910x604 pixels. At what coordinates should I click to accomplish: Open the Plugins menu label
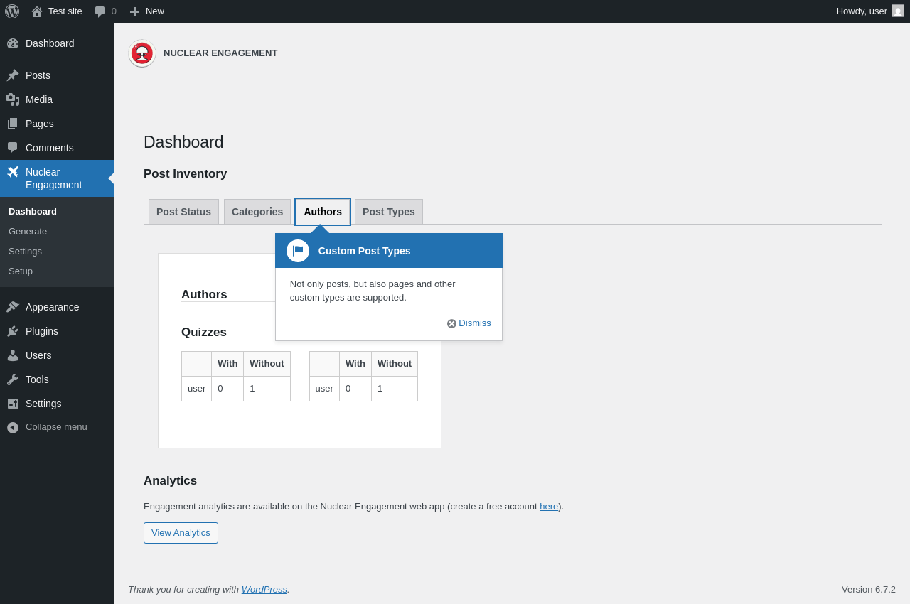[42, 331]
